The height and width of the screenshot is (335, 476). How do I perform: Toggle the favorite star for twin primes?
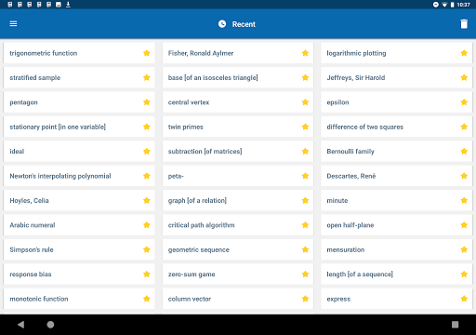pyautogui.click(x=305, y=127)
